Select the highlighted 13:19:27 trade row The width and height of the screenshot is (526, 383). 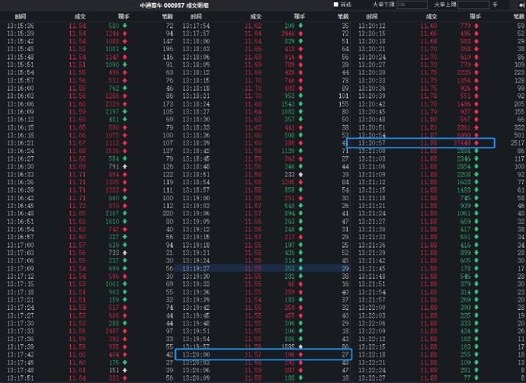click(263, 268)
